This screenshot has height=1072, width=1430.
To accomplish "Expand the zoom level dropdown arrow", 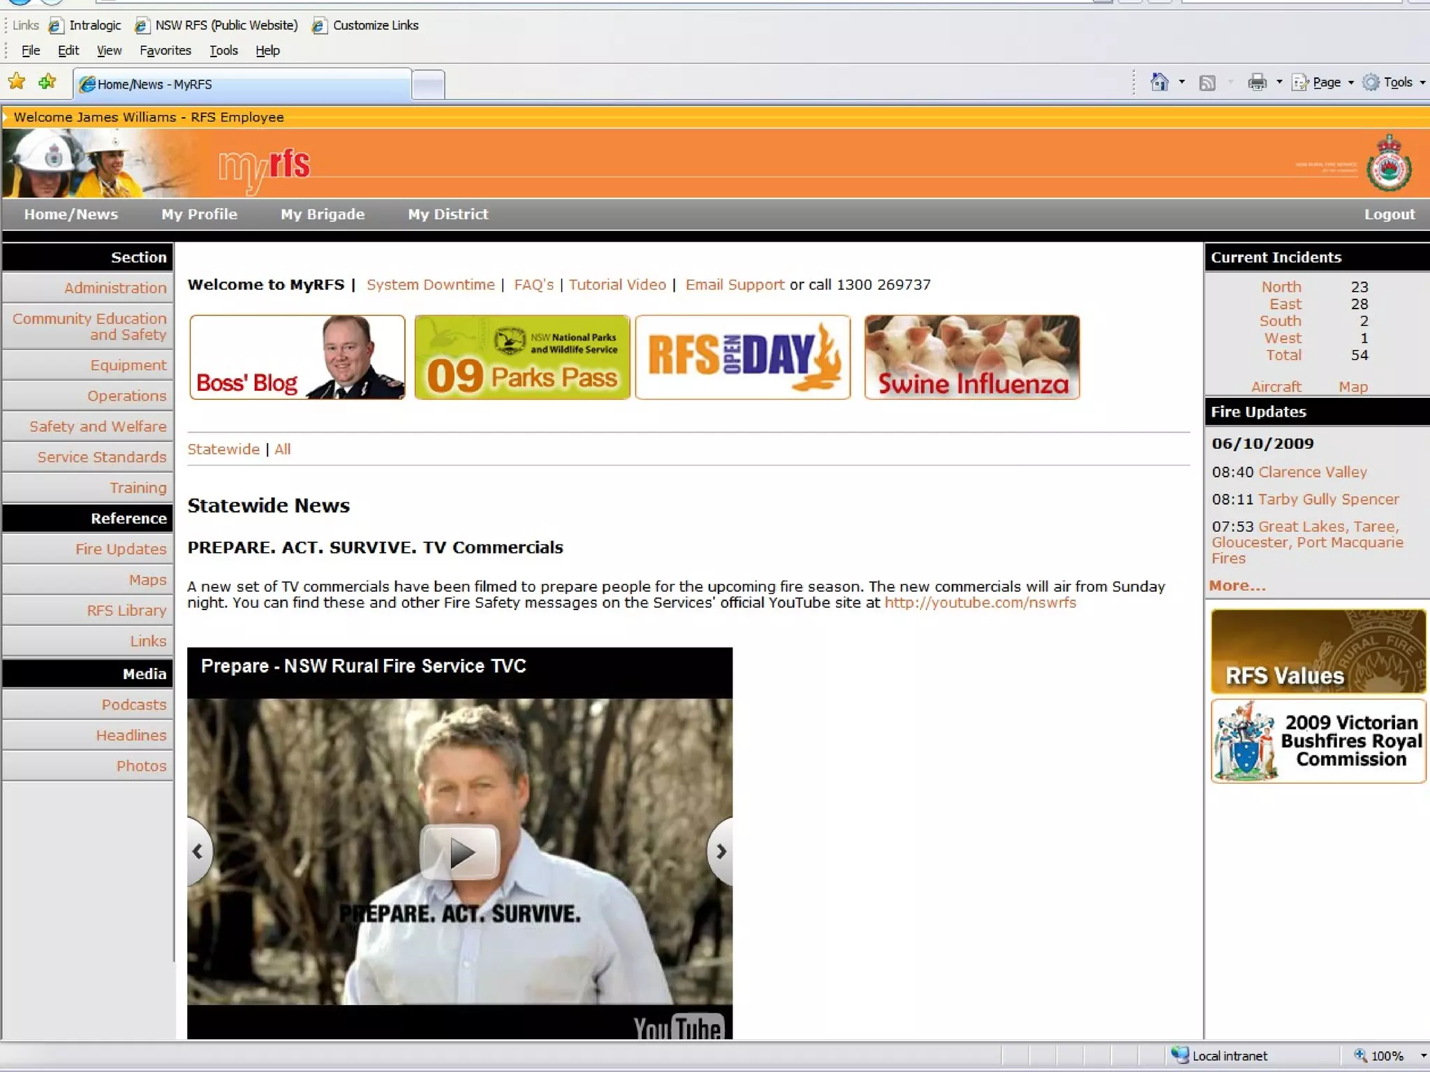I will (x=1423, y=1056).
